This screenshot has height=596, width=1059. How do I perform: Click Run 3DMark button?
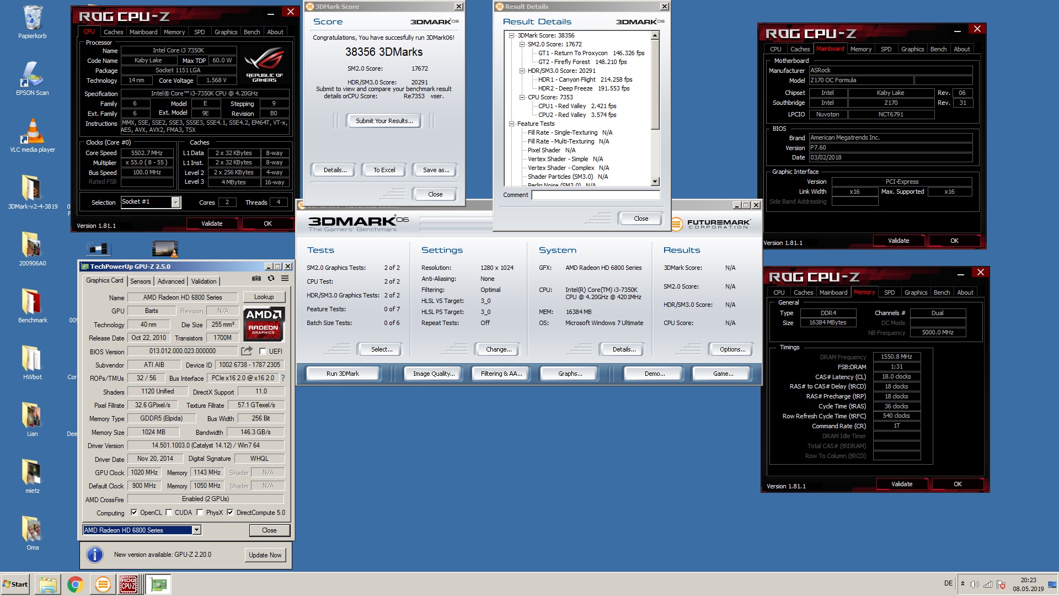[x=343, y=374]
